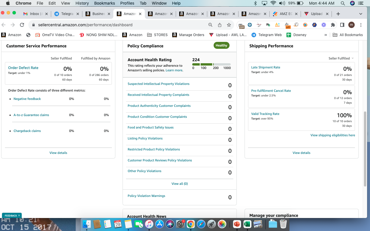Open the Trash in the Dock
Screen dimensions: 370x231
pyautogui.click(x=283, y=224)
